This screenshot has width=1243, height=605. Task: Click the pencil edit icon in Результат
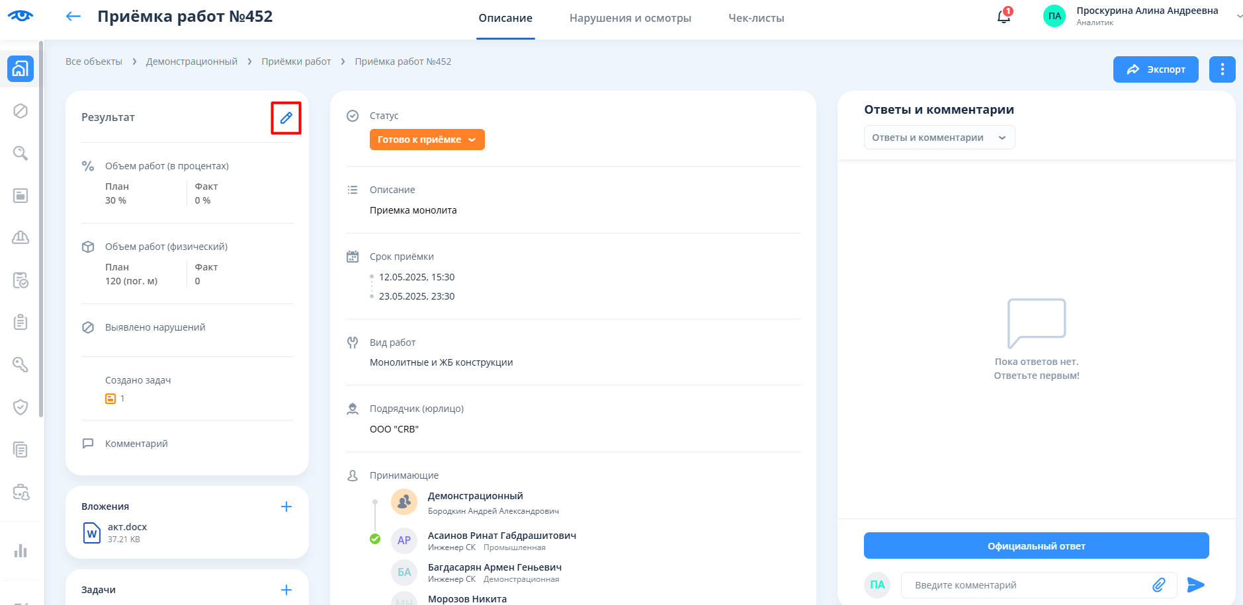coord(286,118)
